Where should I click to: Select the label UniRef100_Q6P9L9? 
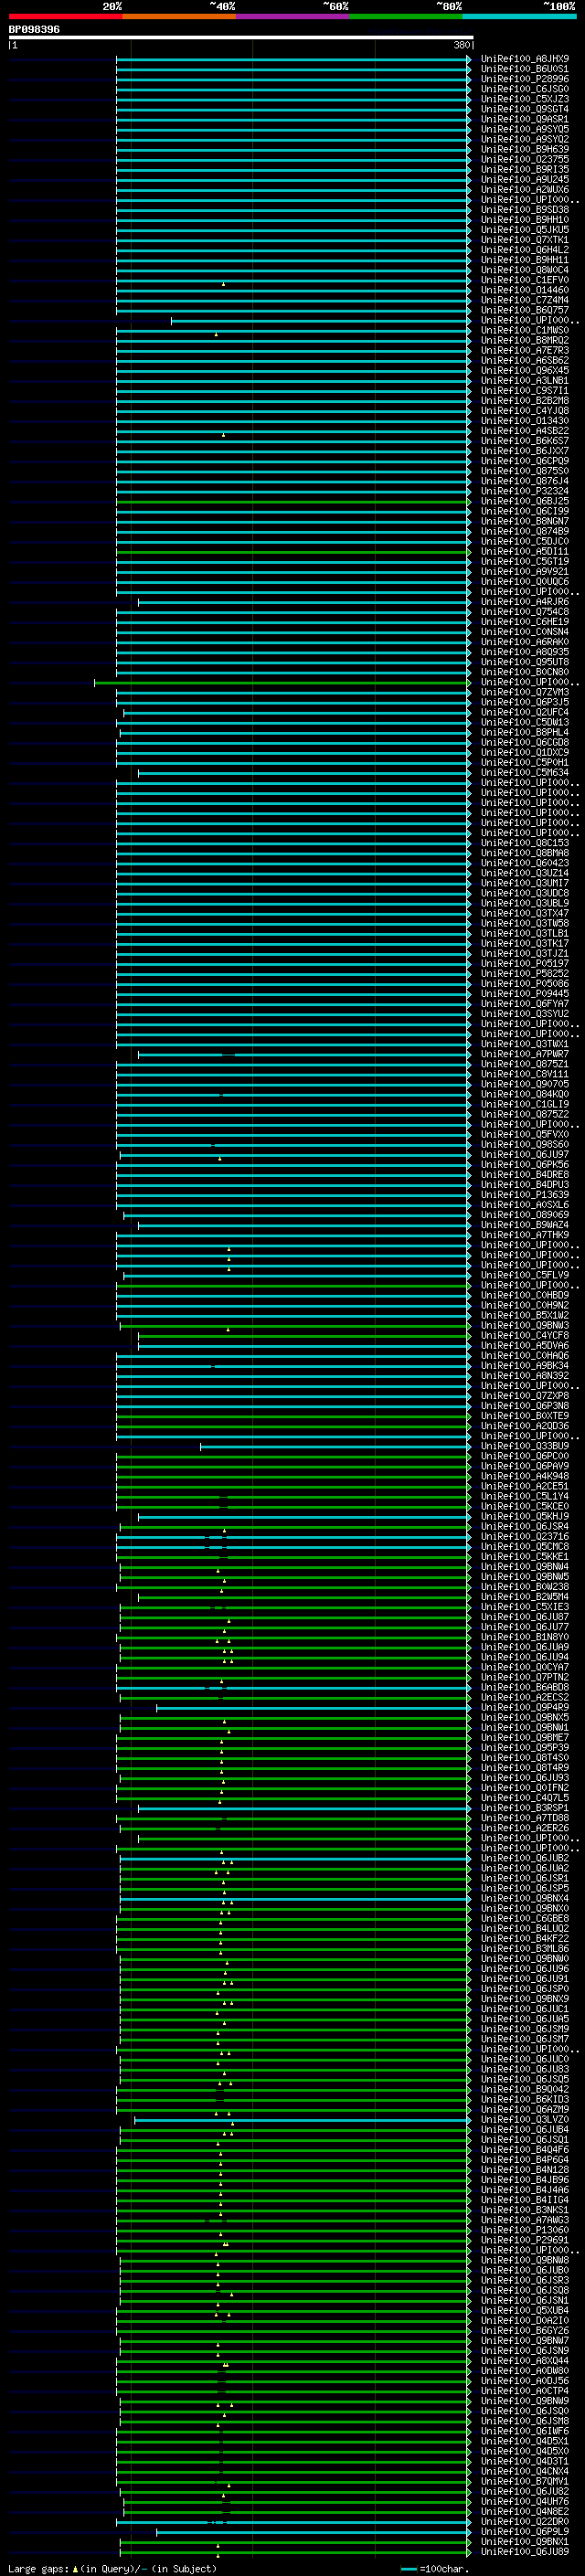[x=525, y=2532]
